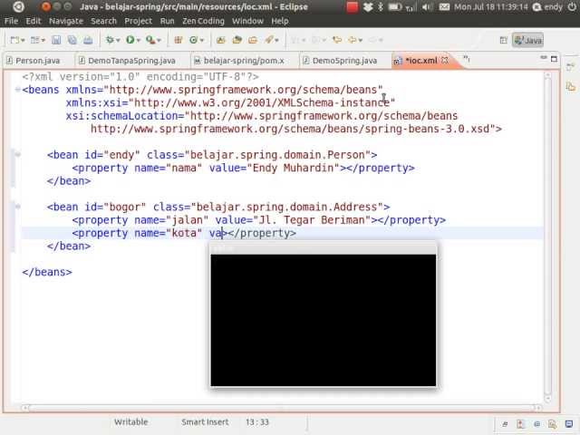Open the Search menu
The height and width of the screenshot is (435, 580).
coord(103,21)
